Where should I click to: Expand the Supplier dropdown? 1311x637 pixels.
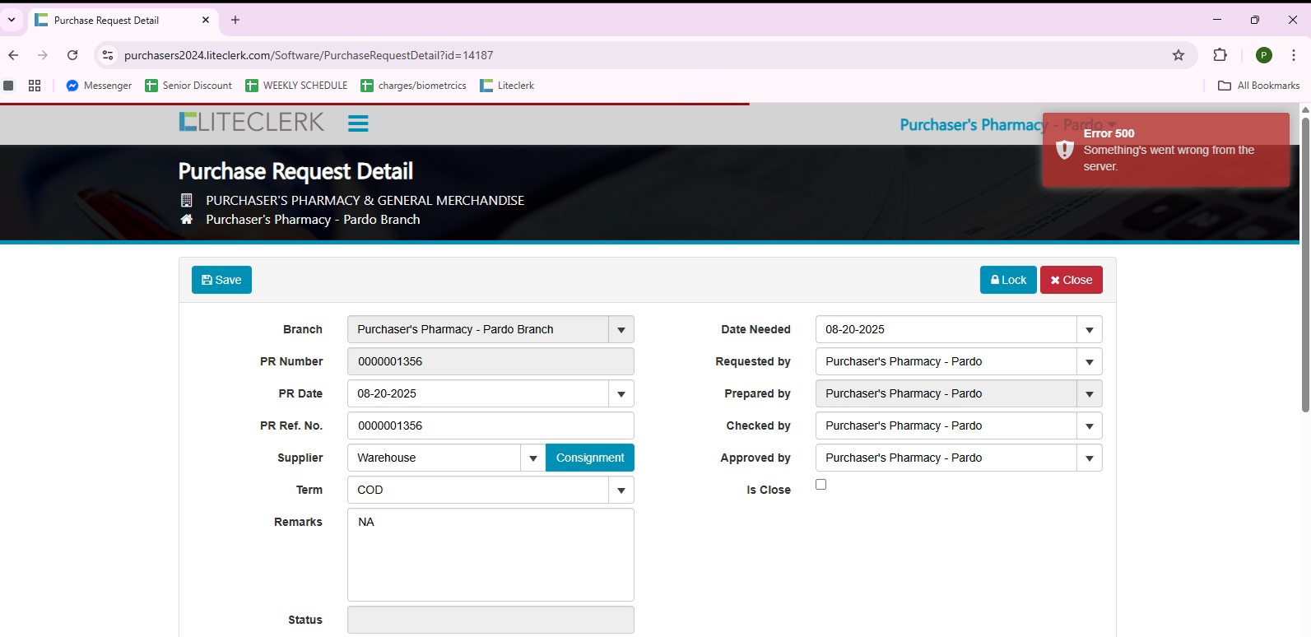tap(532, 458)
